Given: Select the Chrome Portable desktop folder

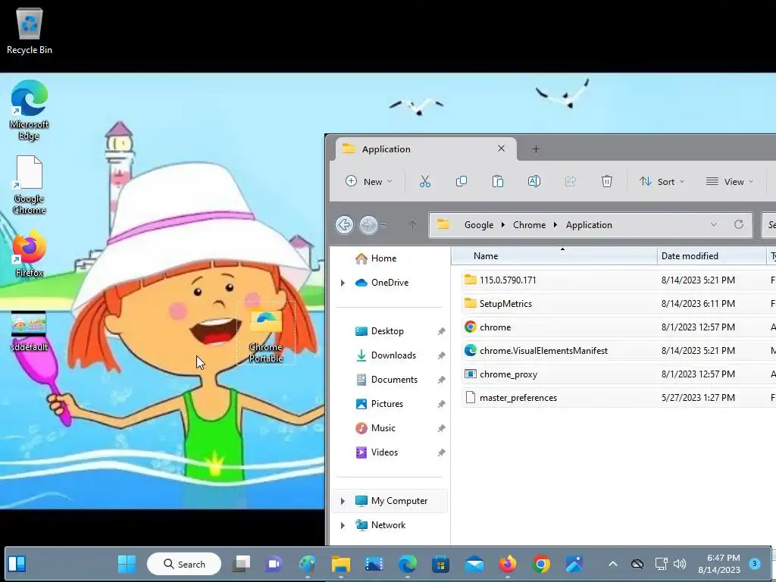Looking at the screenshot, I should 266,333.
